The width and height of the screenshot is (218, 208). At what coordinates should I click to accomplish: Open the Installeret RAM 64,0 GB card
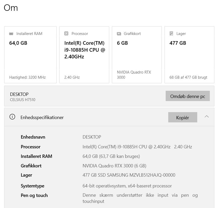pos(30,57)
